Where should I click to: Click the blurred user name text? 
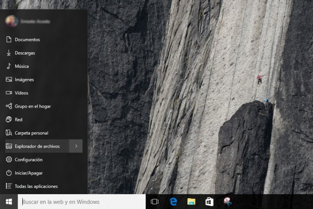(x=35, y=21)
